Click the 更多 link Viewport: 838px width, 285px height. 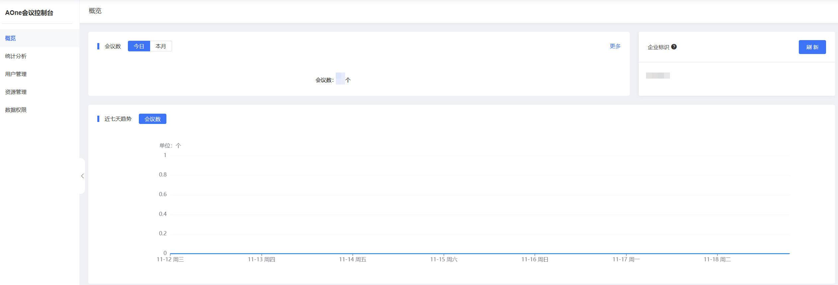click(615, 46)
